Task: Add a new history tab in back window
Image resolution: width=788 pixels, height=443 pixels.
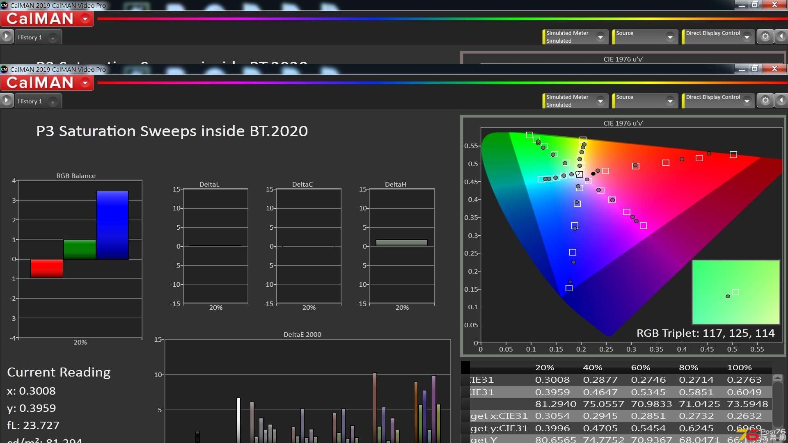Action: [53, 38]
